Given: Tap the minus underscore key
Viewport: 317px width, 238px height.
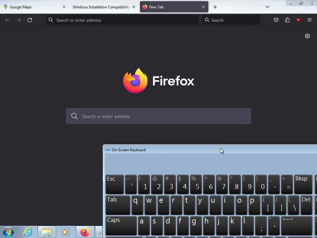Looking at the screenshot, I should coord(274,185).
